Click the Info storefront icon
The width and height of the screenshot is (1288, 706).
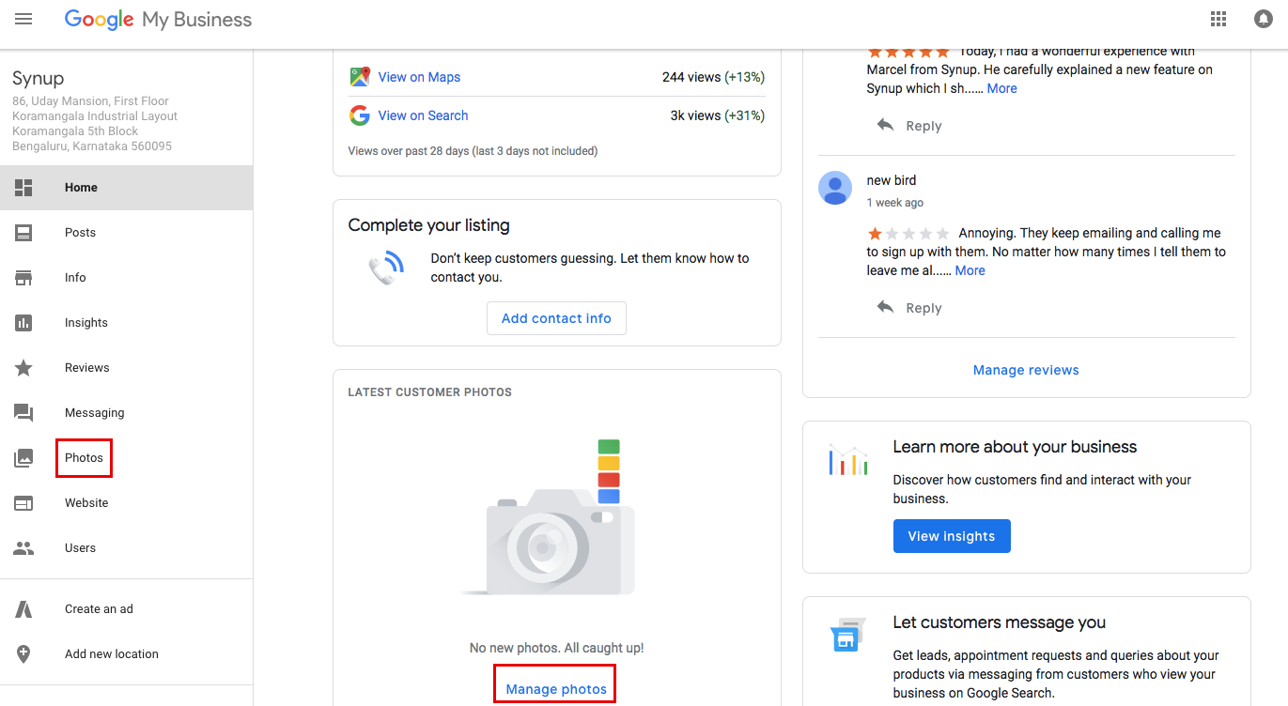[x=23, y=278]
